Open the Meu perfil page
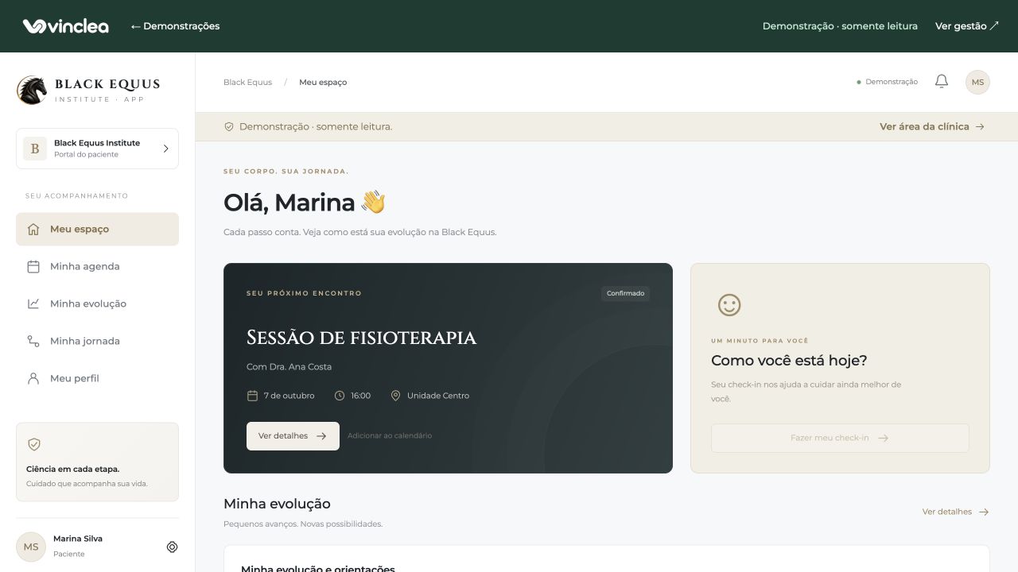This screenshot has height=572, width=1018. click(97, 378)
